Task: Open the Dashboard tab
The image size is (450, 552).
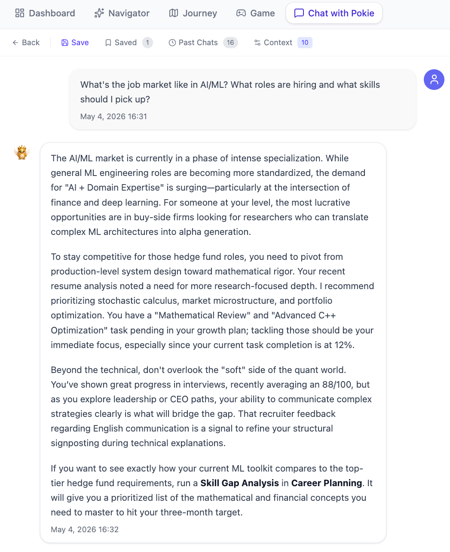Action: pyautogui.click(x=45, y=13)
